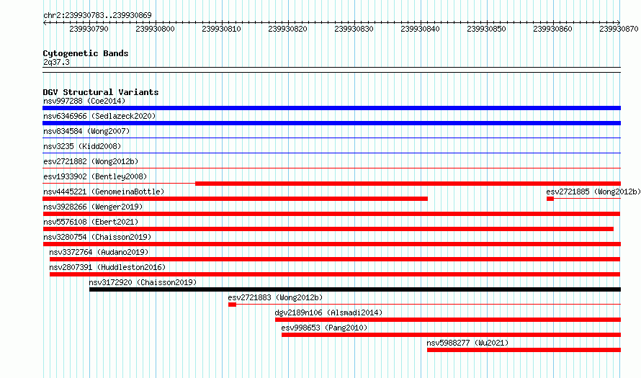Click the DGV Structural Variants track title
This screenshot has height=378, width=641.
coord(101,92)
